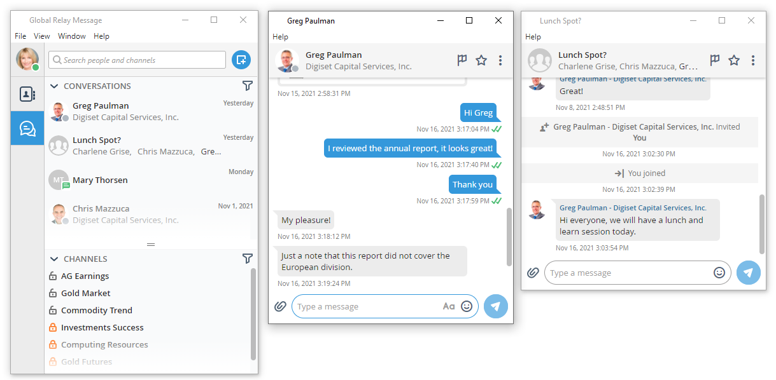Open text formatting with the Aa icon
Image resolution: width=776 pixels, height=380 pixels.
(x=449, y=306)
